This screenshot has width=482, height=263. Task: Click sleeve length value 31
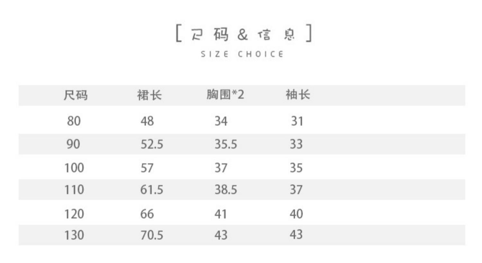pyautogui.click(x=297, y=121)
